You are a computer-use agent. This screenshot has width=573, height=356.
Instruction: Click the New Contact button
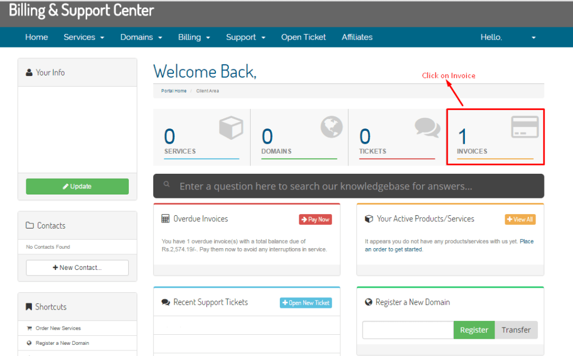[77, 268]
